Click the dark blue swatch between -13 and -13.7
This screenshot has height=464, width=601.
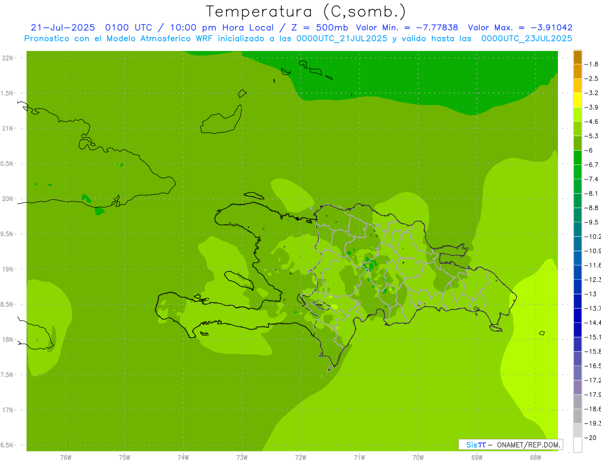pos(577,301)
